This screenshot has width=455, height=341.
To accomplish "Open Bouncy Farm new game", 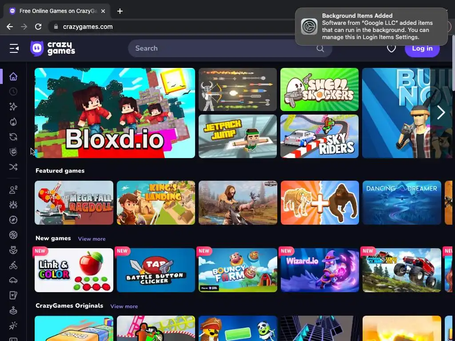I will (x=238, y=270).
